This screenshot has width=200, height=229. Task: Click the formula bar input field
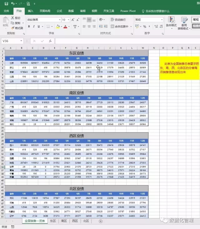tap(127, 41)
